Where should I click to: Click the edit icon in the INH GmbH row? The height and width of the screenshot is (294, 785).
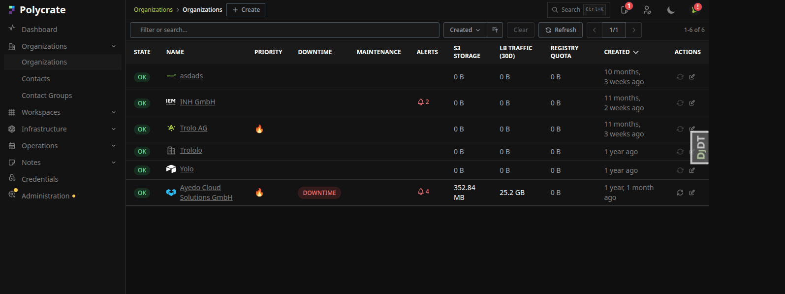[692, 103]
